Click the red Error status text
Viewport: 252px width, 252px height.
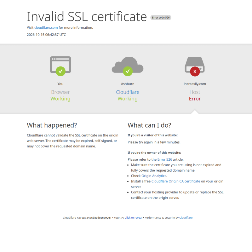click(x=195, y=99)
